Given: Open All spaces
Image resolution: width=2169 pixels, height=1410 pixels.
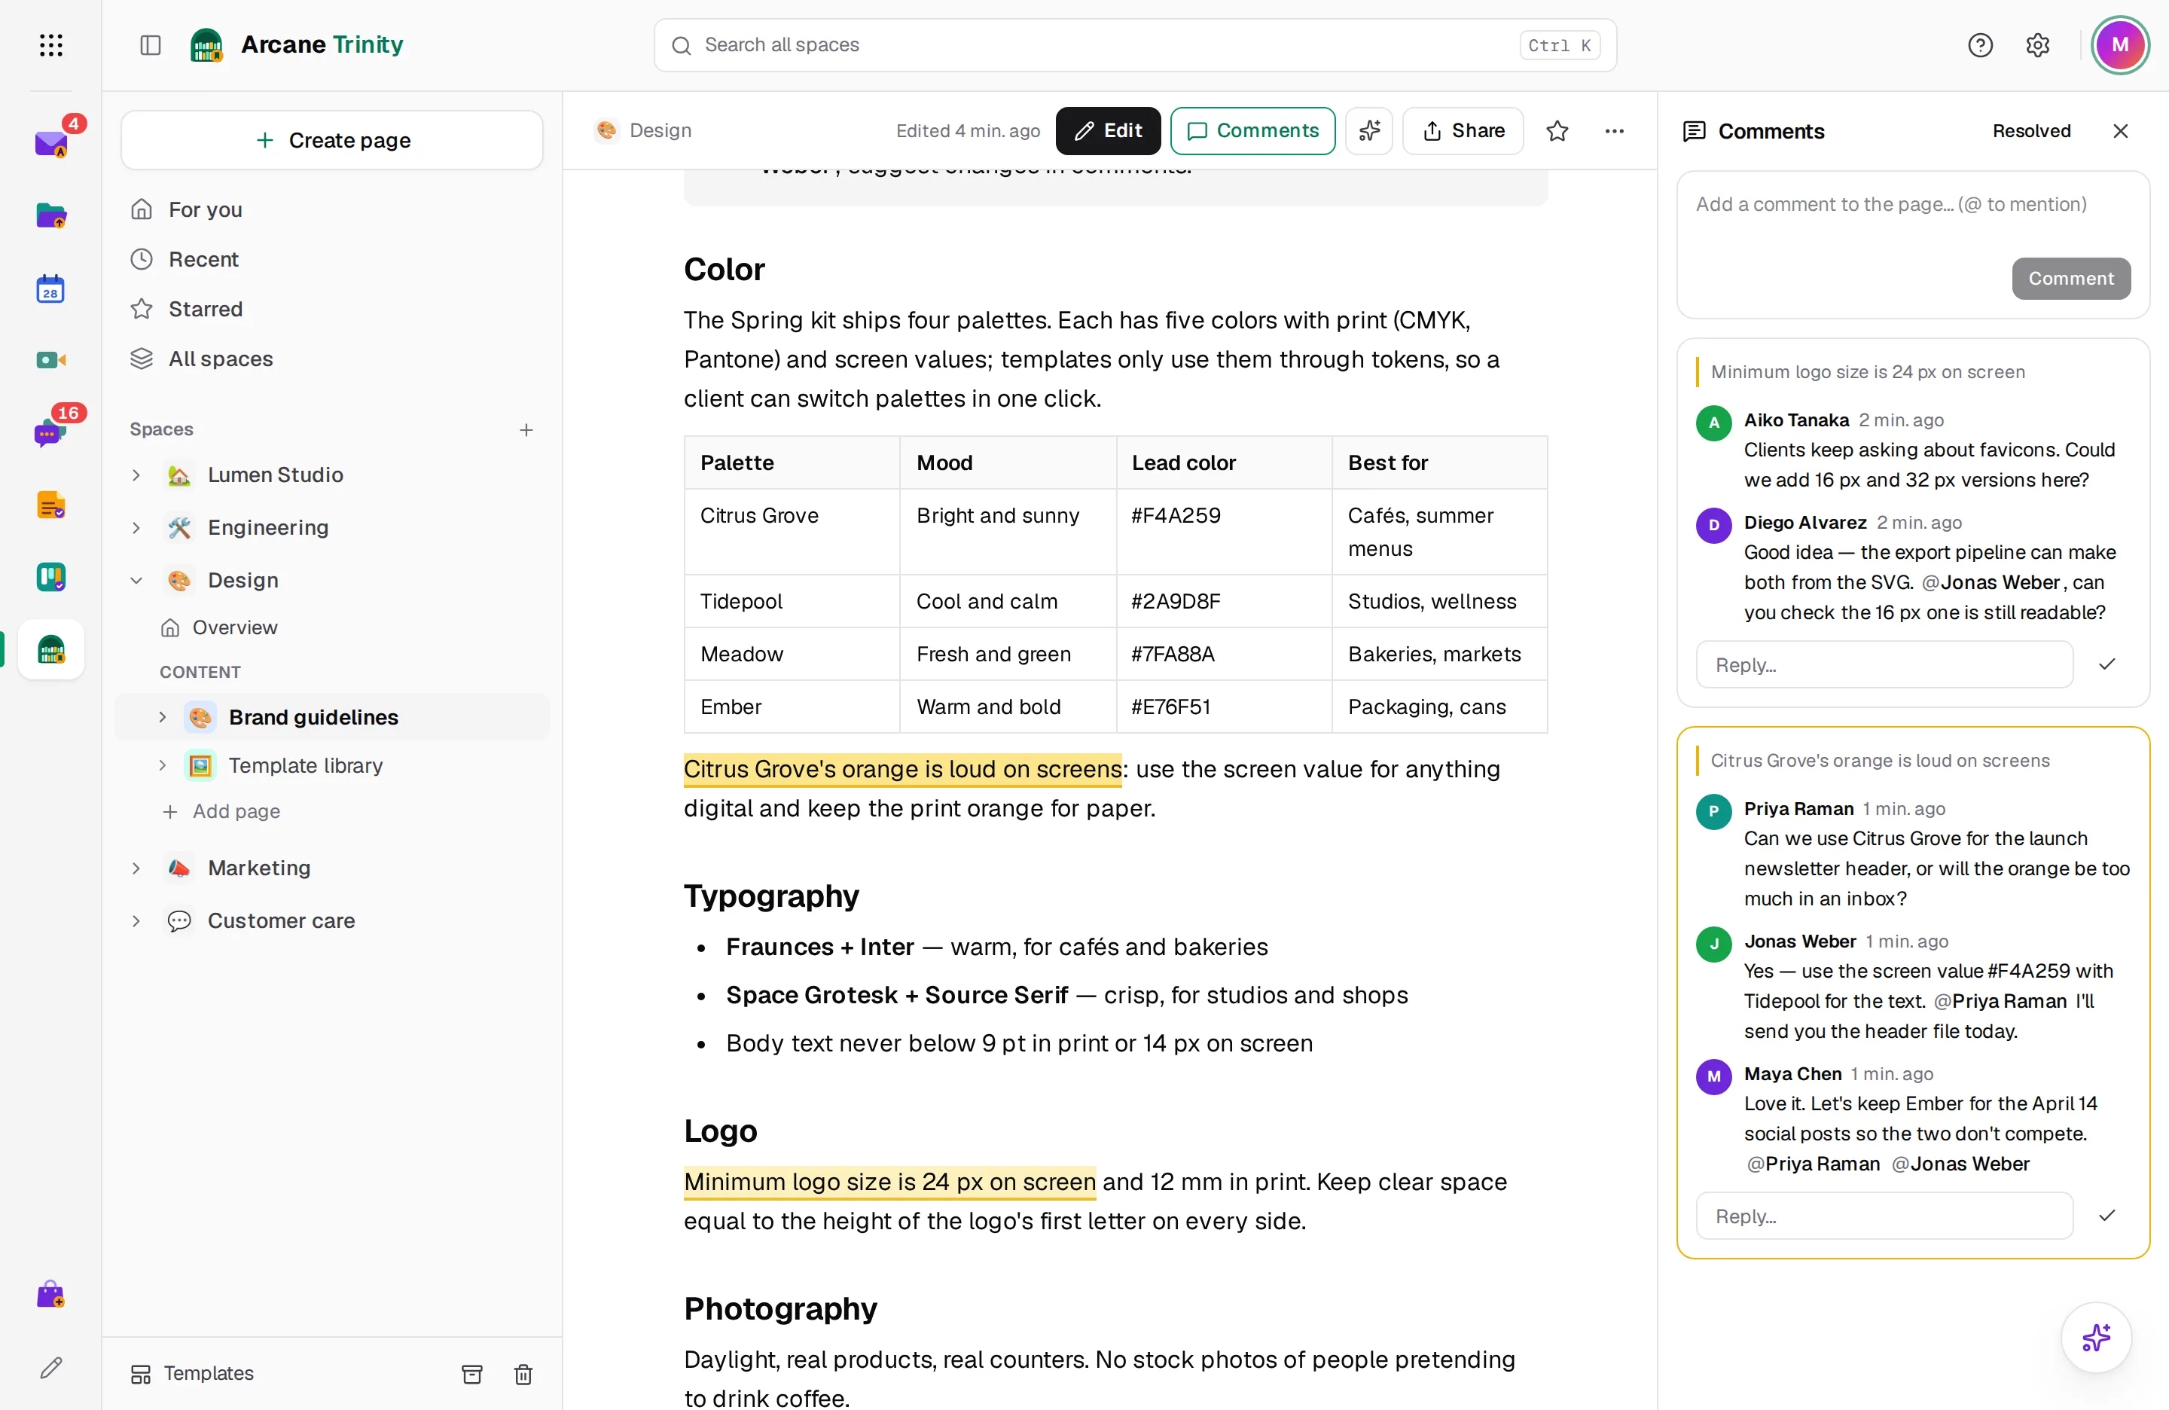Looking at the screenshot, I should click(333, 359).
